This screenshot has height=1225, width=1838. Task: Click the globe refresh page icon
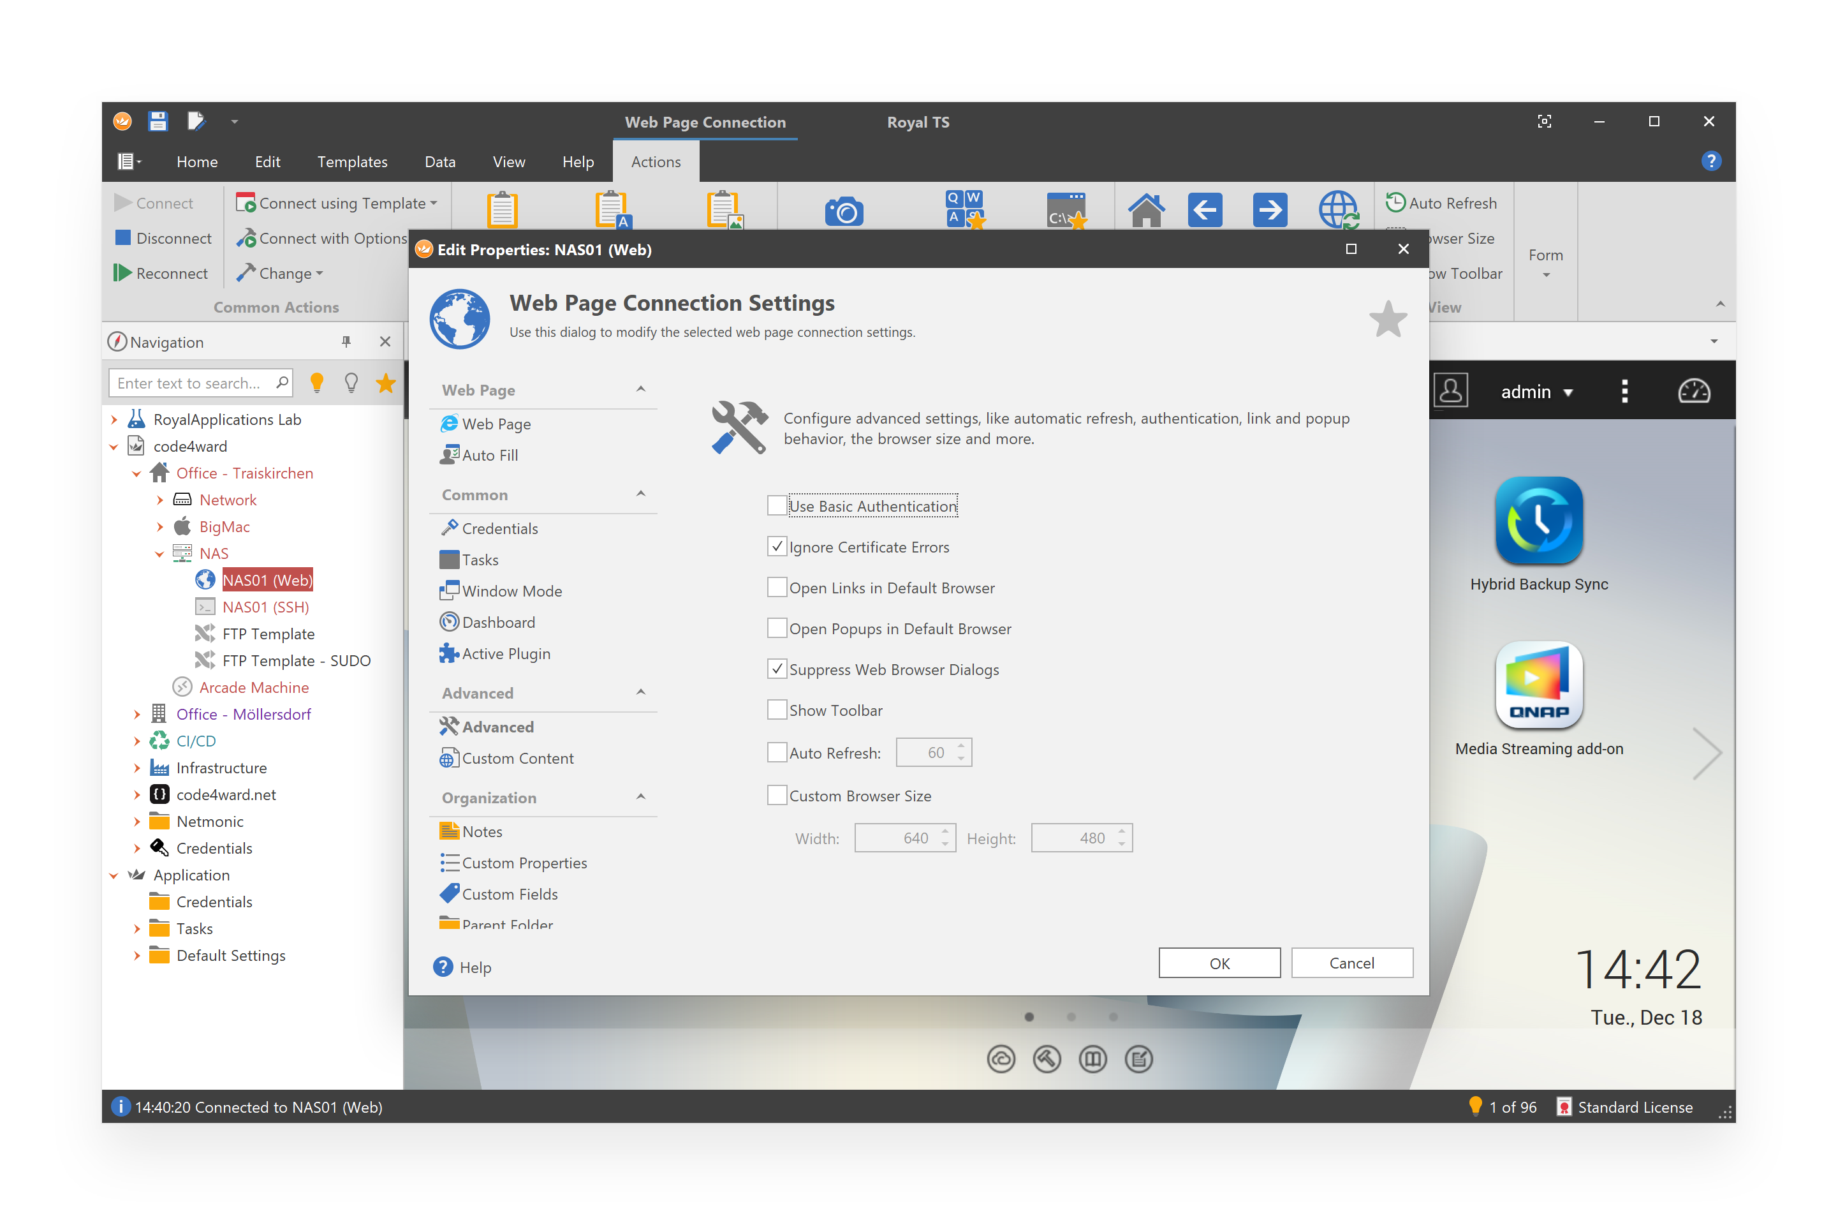click(1337, 210)
